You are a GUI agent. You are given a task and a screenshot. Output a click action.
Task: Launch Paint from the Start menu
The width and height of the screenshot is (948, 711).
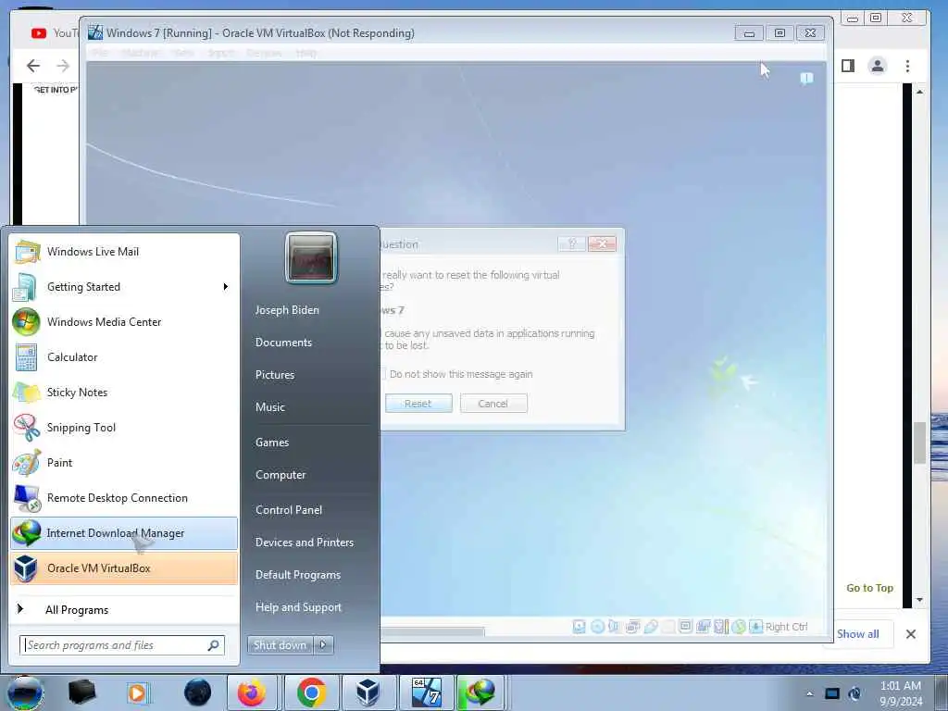pos(125,463)
